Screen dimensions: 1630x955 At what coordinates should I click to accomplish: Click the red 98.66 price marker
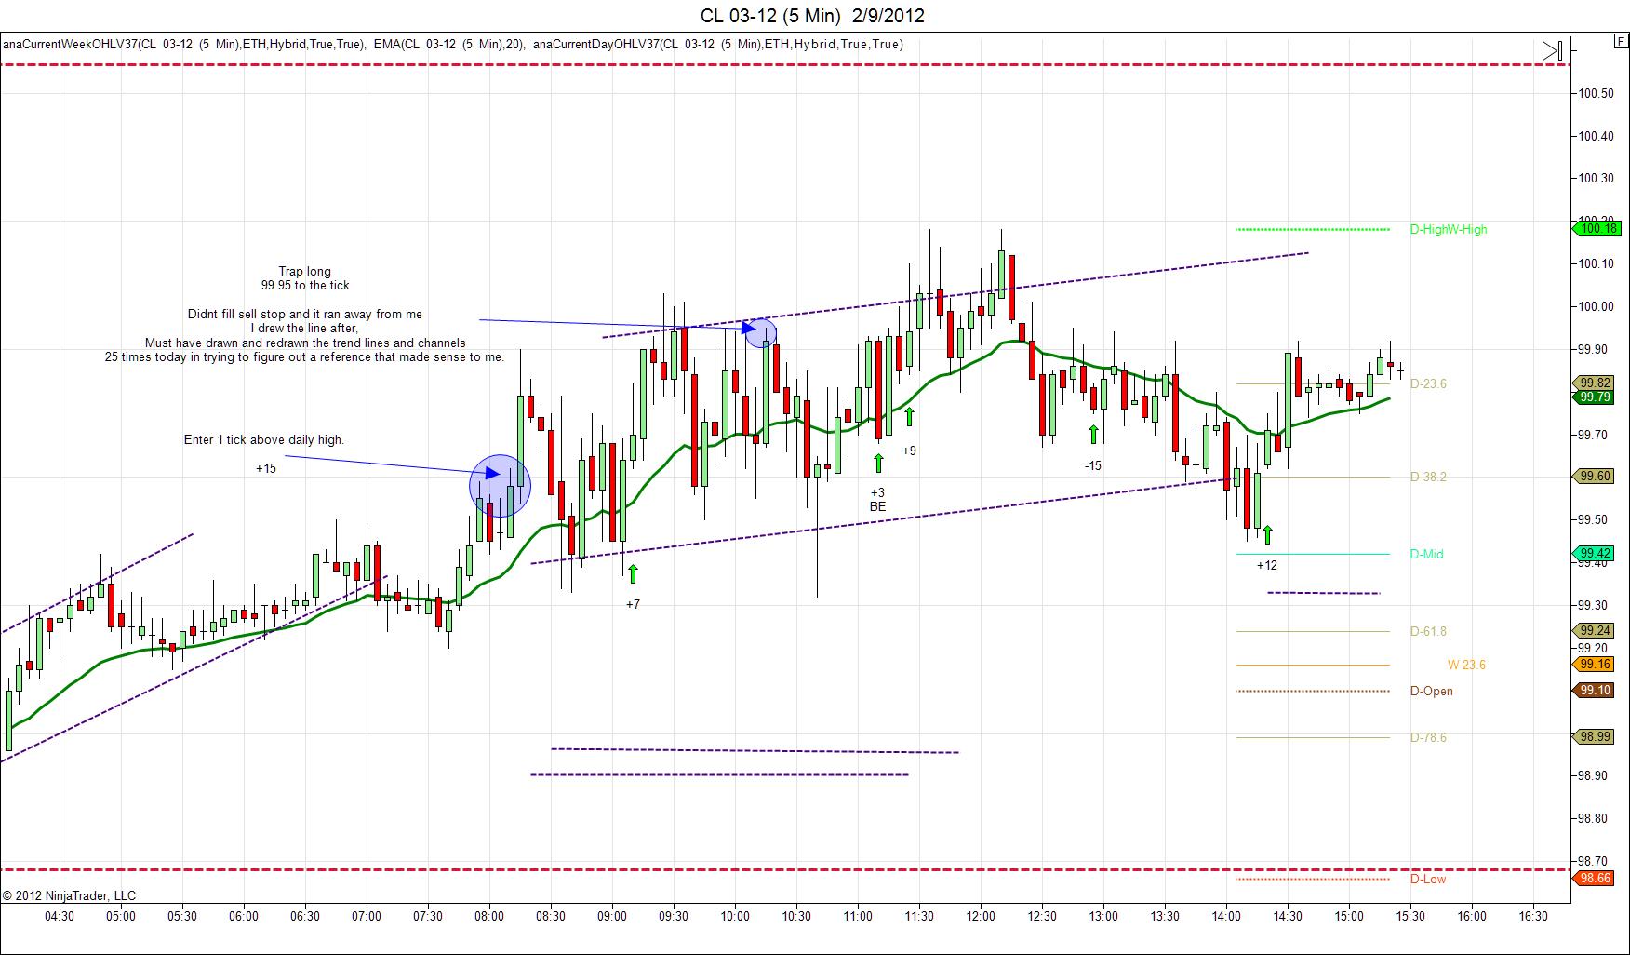click(1595, 878)
